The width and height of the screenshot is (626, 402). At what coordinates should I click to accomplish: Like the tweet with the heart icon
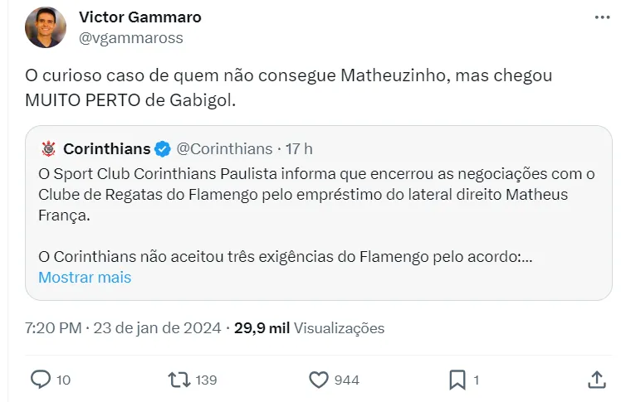319,380
